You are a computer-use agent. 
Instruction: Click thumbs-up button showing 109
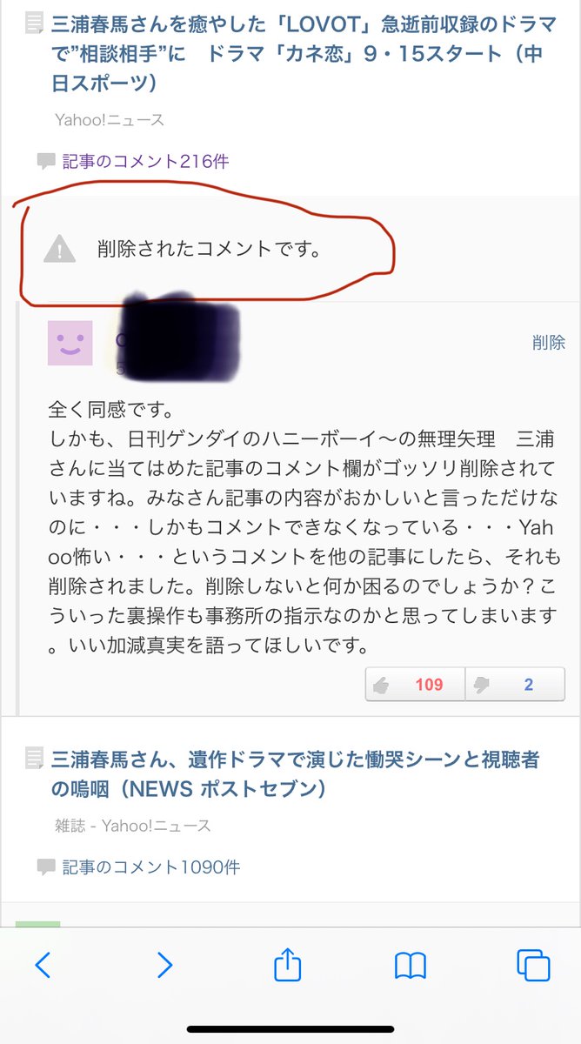(x=415, y=684)
